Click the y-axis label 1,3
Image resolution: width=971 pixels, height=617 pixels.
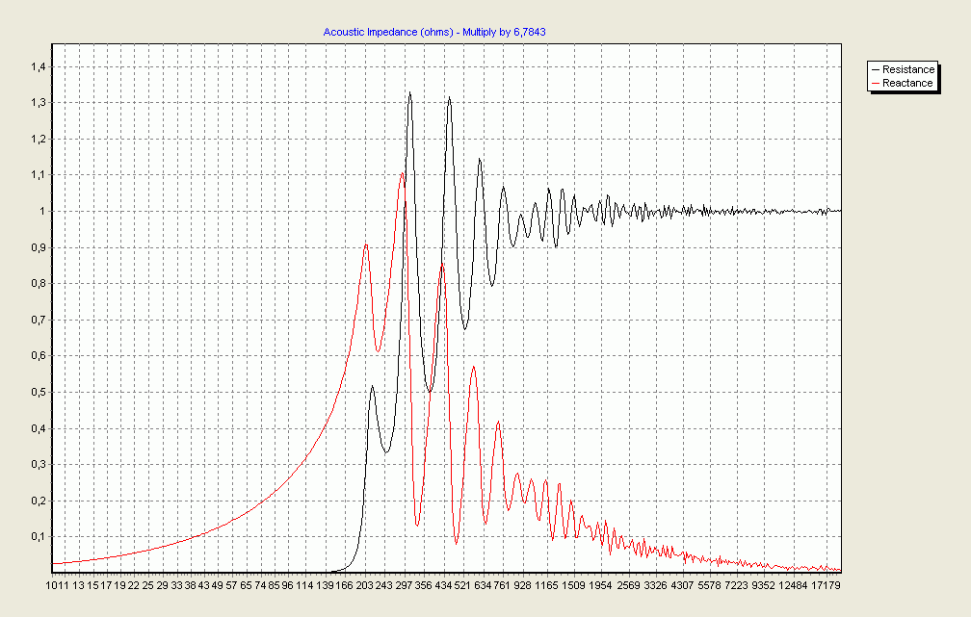(39, 103)
